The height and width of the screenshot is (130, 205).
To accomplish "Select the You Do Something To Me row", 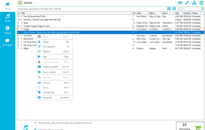I will tap(110, 16).
